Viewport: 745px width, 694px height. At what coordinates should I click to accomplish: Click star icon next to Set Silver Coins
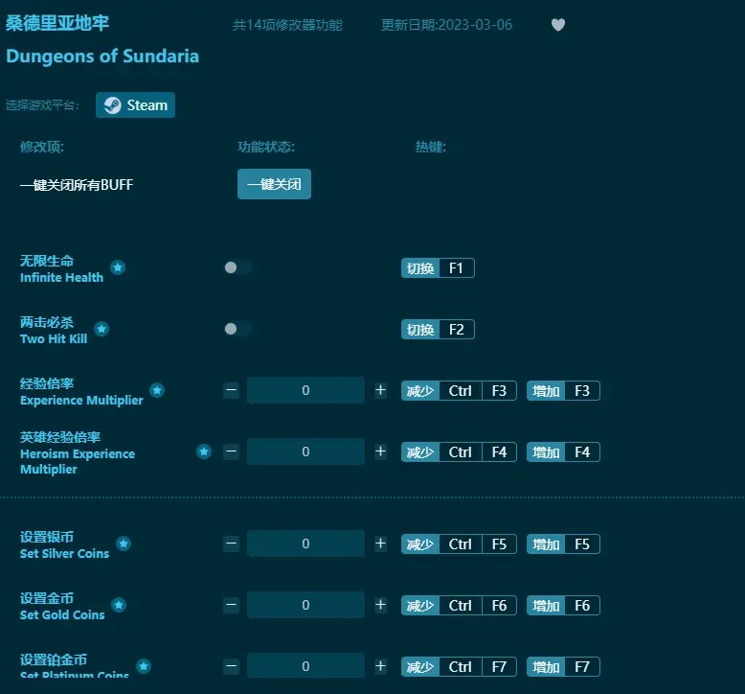pyautogui.click(x=124, y=544)
